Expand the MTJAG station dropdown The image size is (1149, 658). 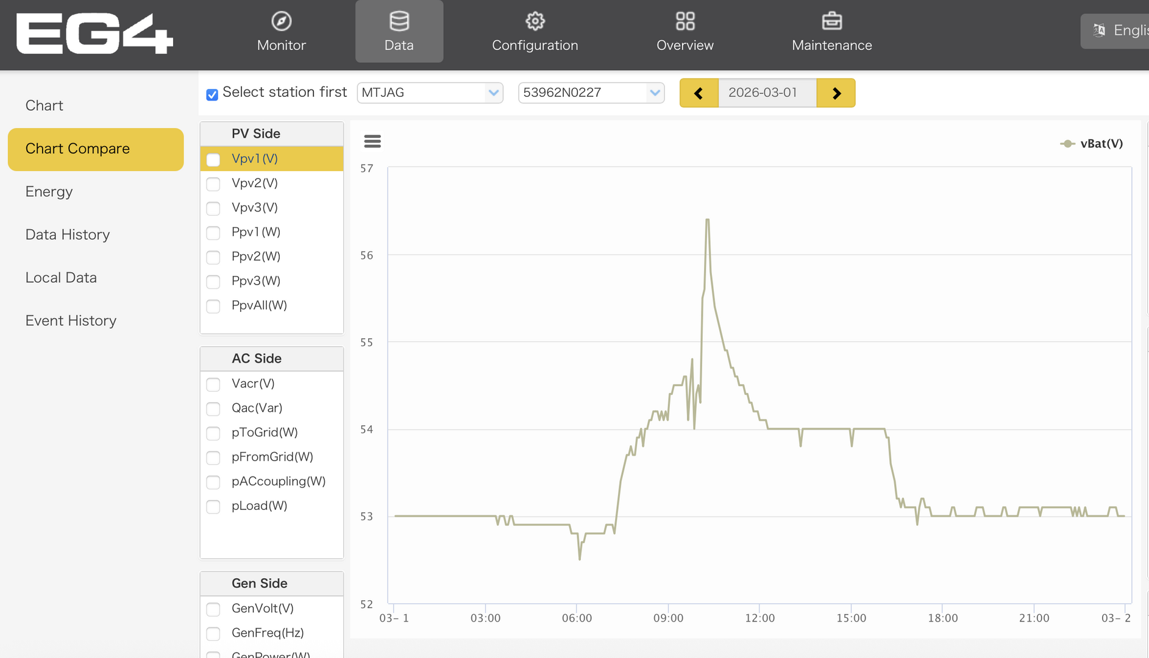click(430, 93)
